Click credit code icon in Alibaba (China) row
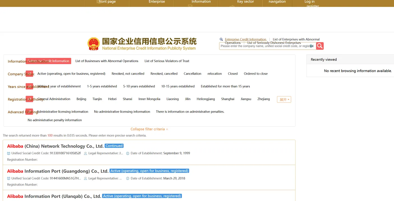 point(9,153)
